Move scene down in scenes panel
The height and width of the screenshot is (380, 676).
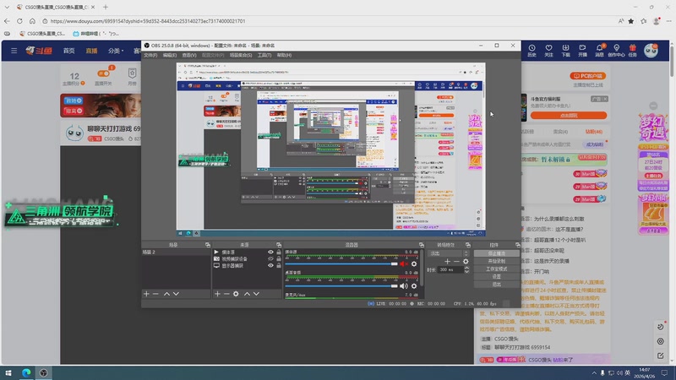pyautogui.click(x=176, y=294)
